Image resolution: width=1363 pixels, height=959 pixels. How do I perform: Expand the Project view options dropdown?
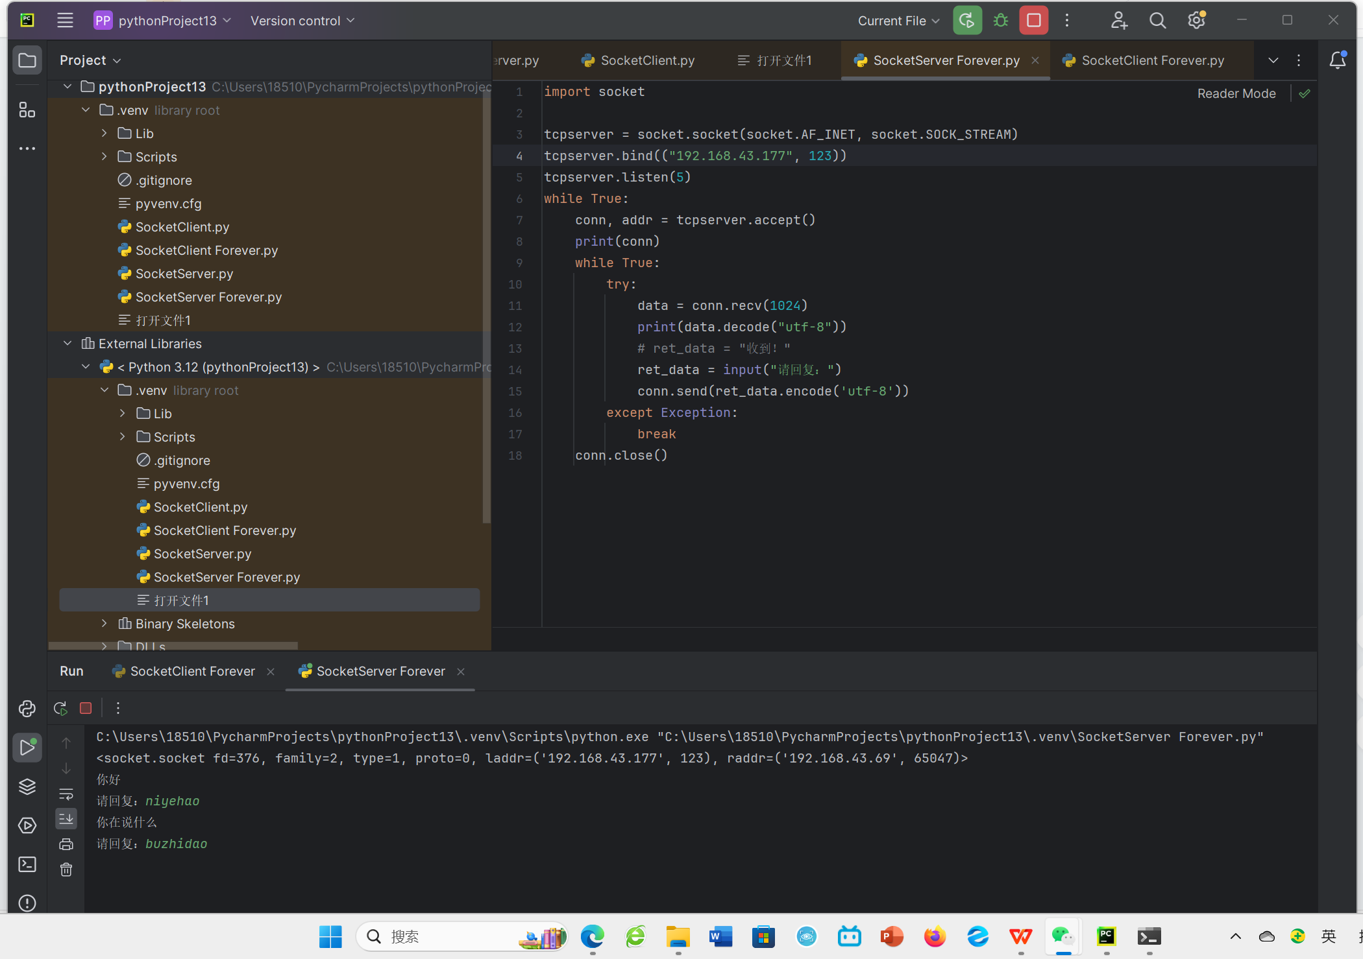(90, 60)
